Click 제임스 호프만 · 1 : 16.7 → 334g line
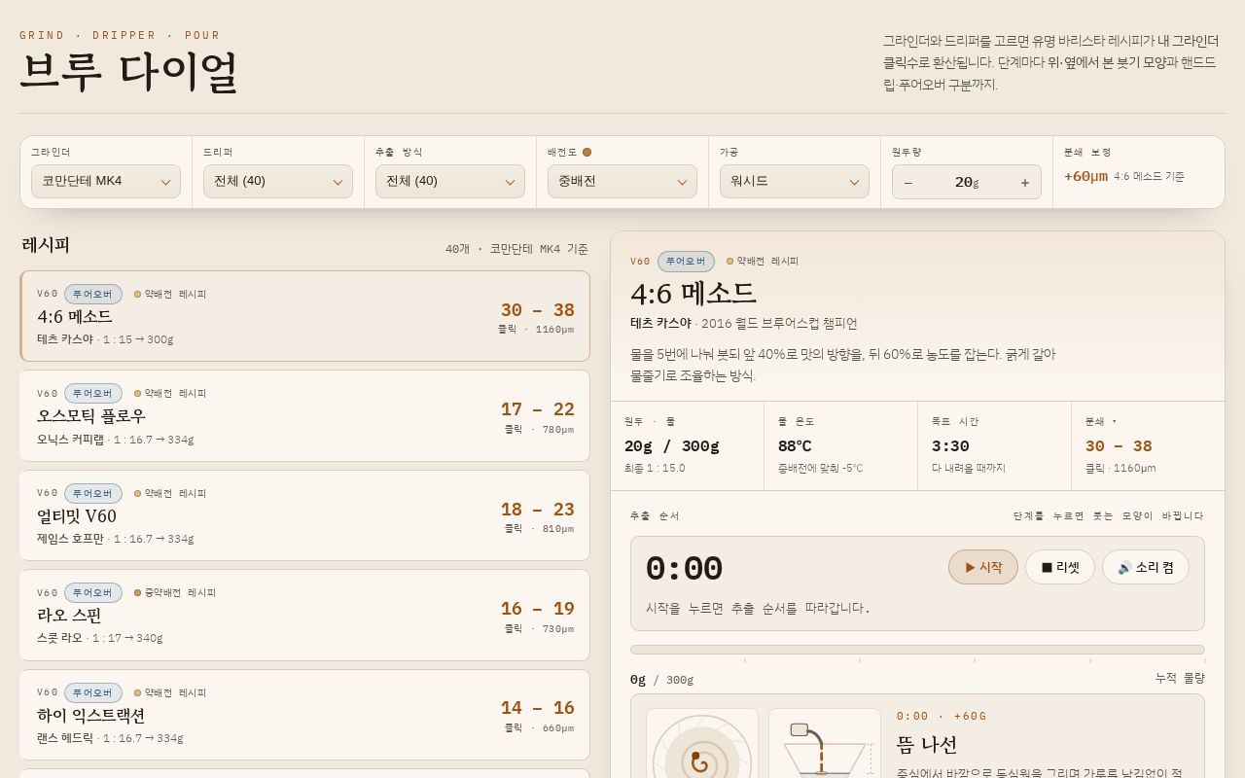1245x778 pixels. coord(115,539)
